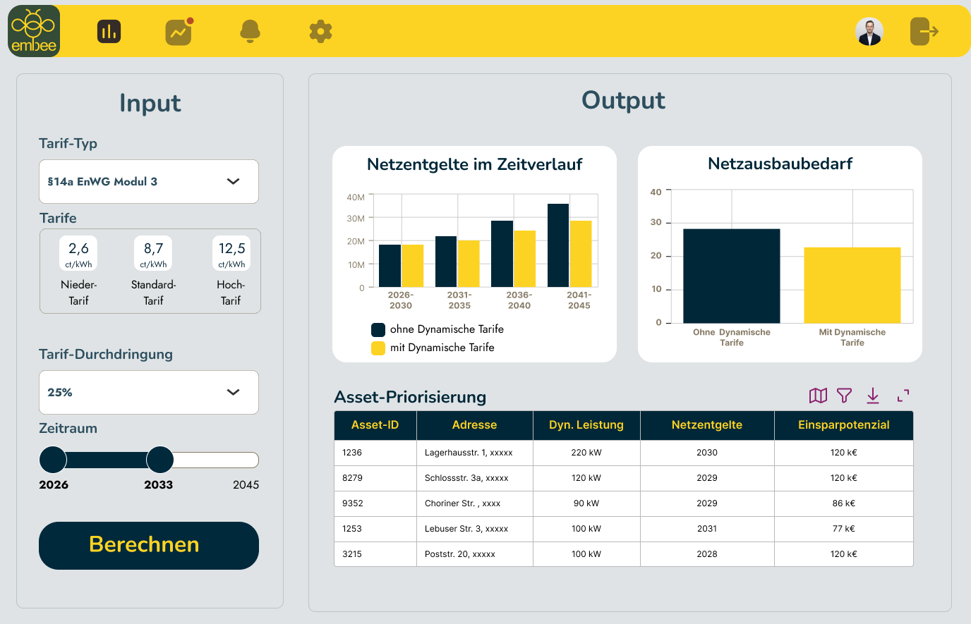Expand the Tarif-Typ dropdown
This screenshot has height=624, width=971.
click(149, 182)
